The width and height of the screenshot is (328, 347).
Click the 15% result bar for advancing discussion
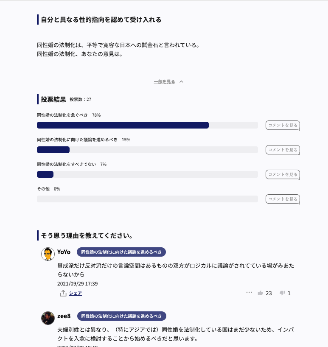[53, 150]
